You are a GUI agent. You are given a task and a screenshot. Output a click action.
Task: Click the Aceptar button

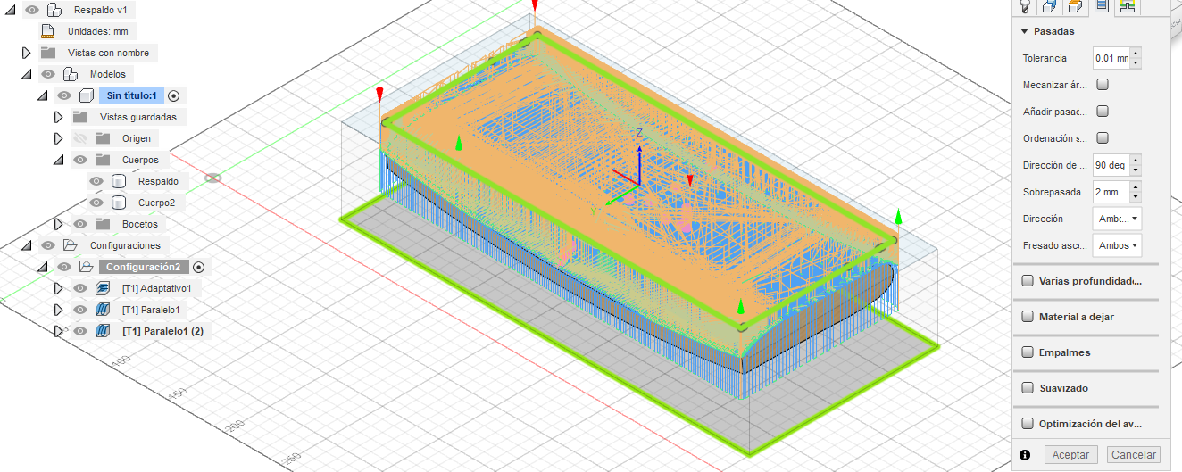pyautogui.click(x=1070, y=455)
